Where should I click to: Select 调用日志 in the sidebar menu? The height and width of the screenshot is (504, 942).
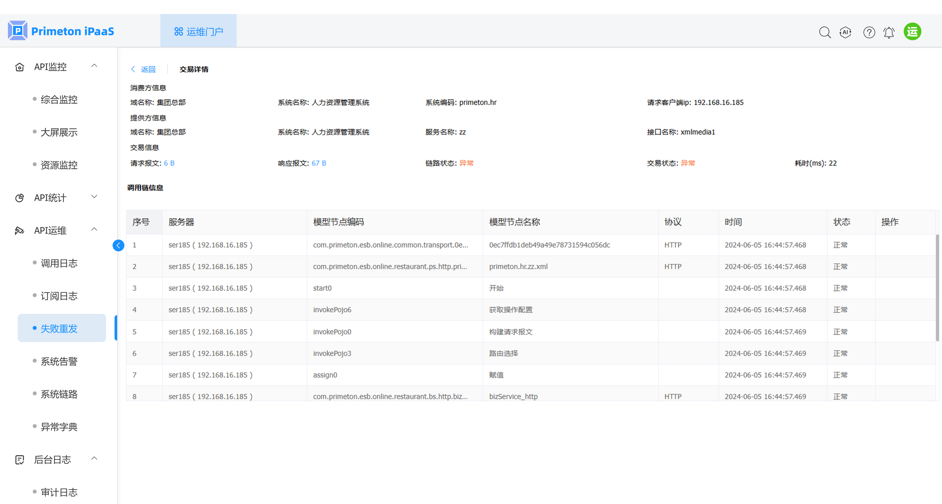59,263
